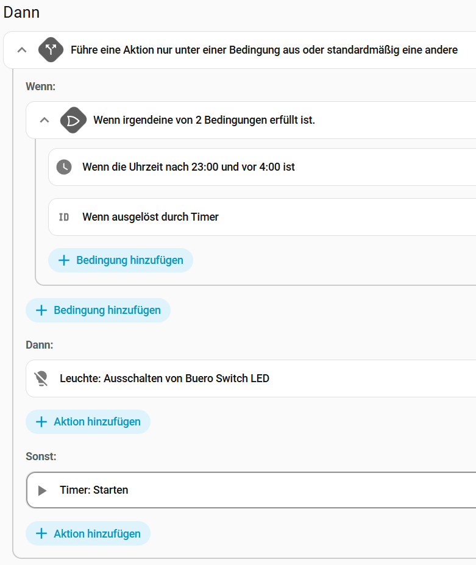Open the 'Wenn ausgelöst durch Timer' condition
Viewport: 476px width, 565px height.
click(151, 217)
